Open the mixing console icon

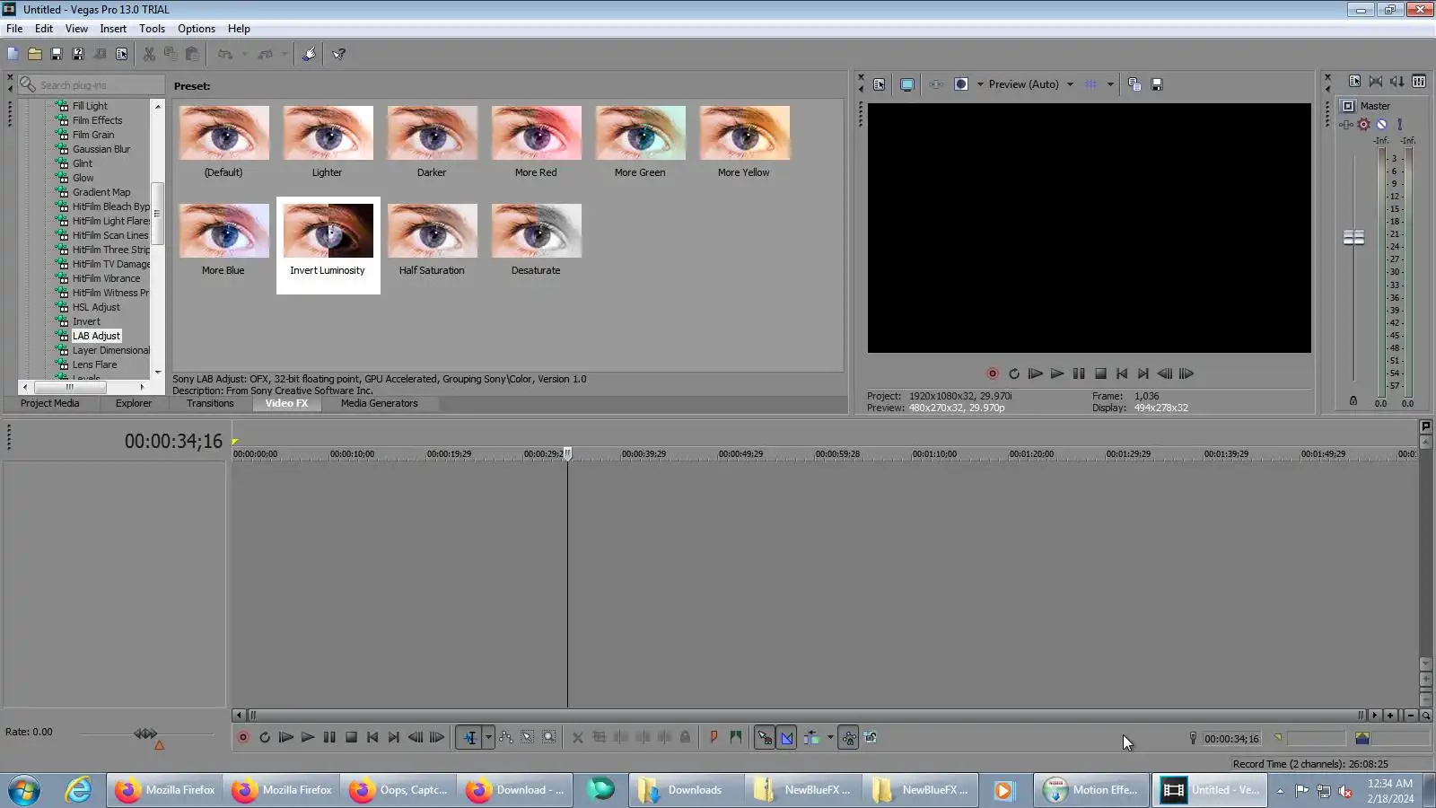click(x=1419, y=81)
